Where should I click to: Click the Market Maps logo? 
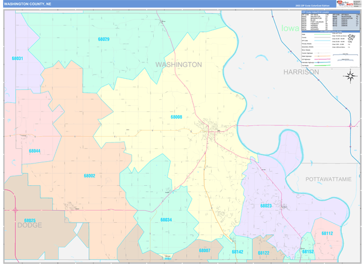(342, 4)
